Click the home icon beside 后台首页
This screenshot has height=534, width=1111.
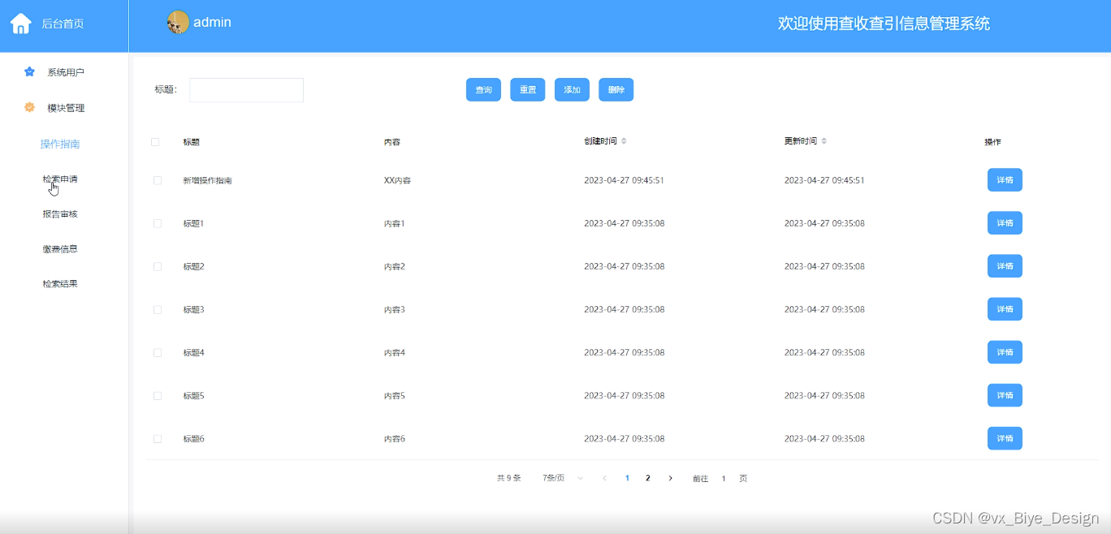coord(21,24)
